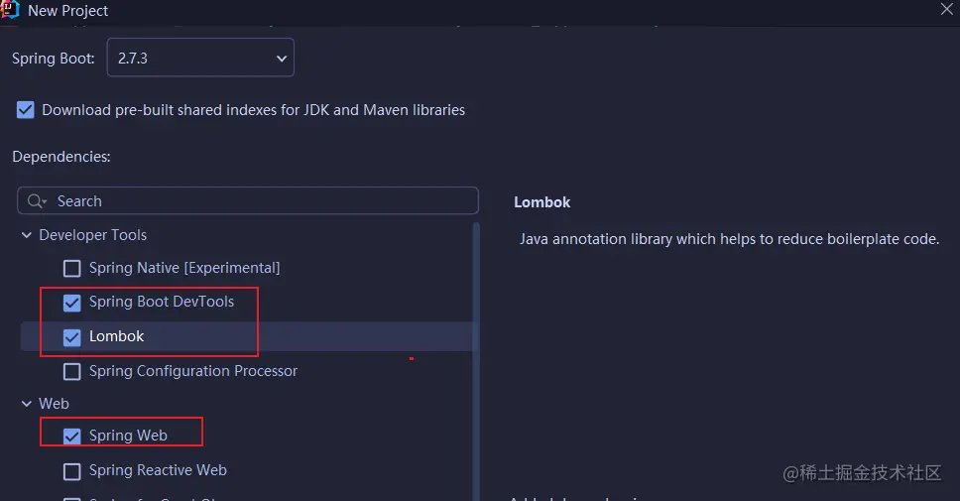Image resolution: width=960 pixels, height=501 pixels.
Task: Uncheck Download pre-built shared indexes checkbox
Action: 25,110
